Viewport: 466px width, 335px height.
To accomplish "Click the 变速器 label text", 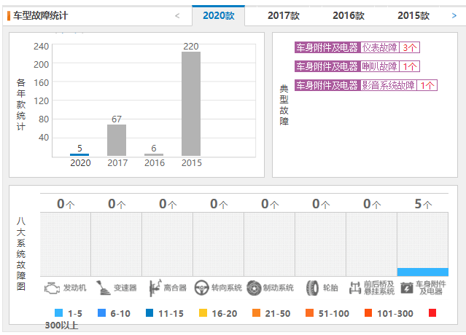I will pos(125,288).
